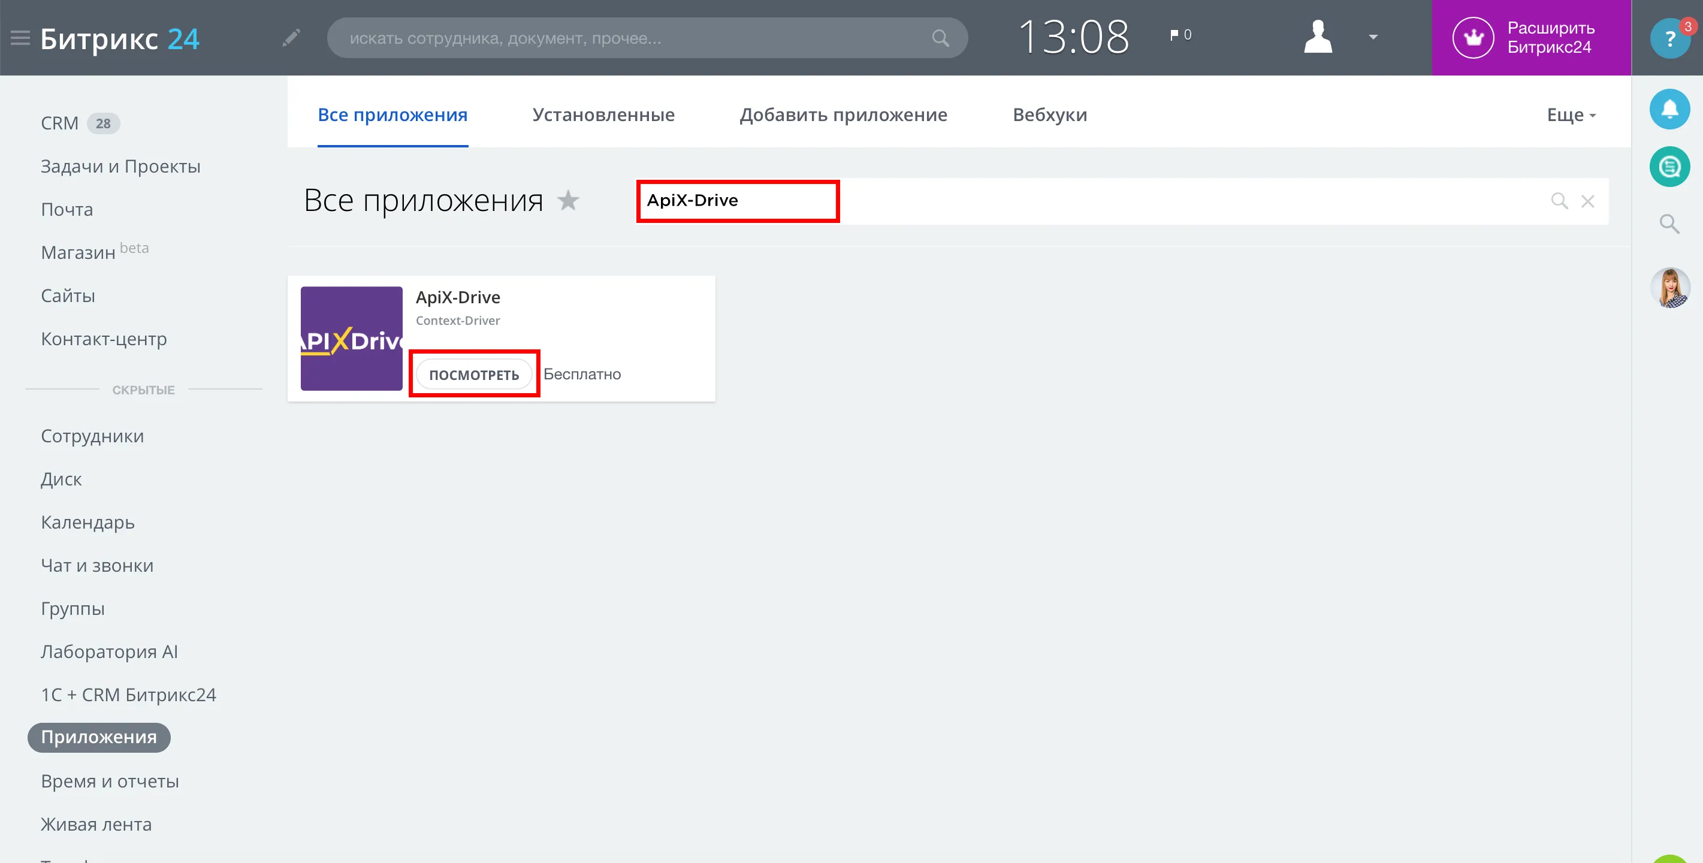Clear the ApiX-Drive search with X icon

tap(1588, 201)
